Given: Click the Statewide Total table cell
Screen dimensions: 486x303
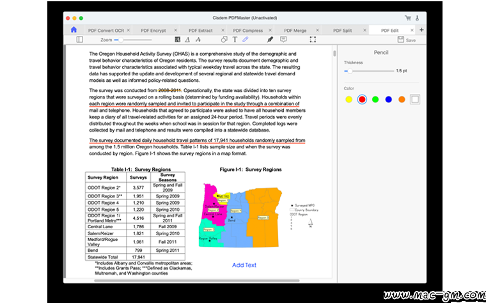Looking at the screenshot, I should [106, 257].
